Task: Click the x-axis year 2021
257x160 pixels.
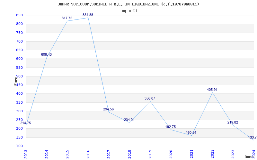Action: (x=191, y=154)
